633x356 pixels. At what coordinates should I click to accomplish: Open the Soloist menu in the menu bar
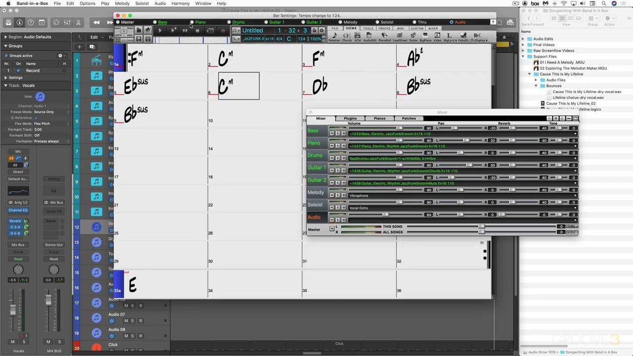[x=142, y=3]
